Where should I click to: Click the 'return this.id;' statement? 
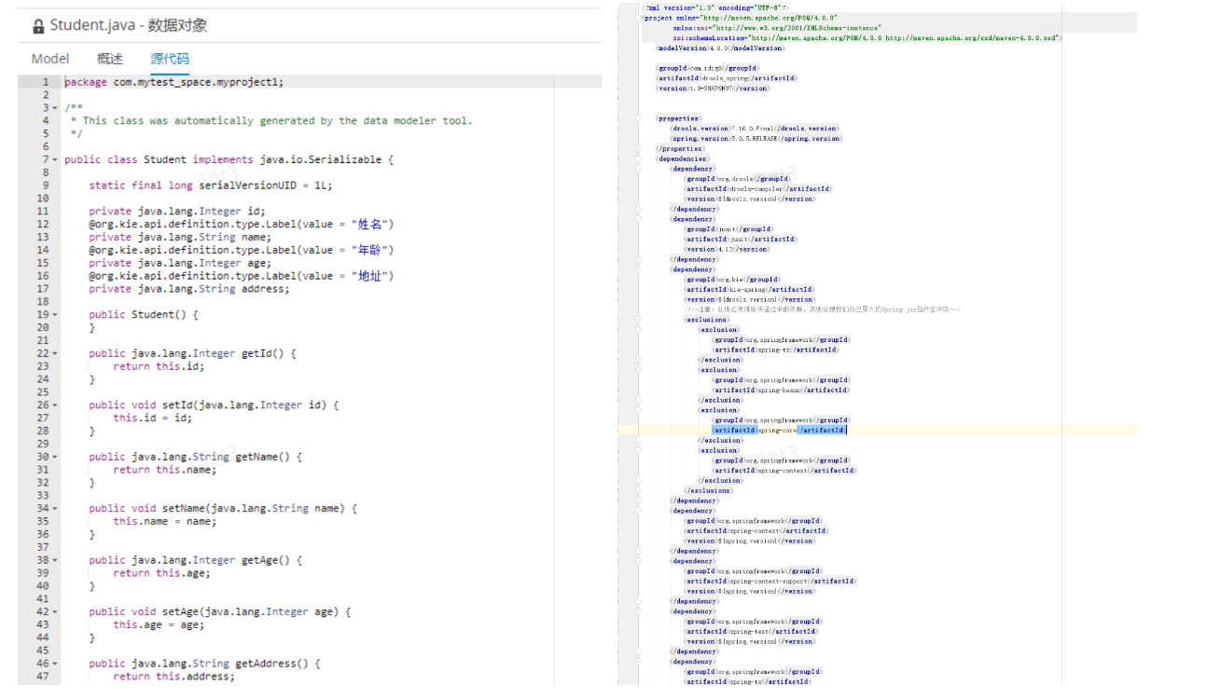159,367
